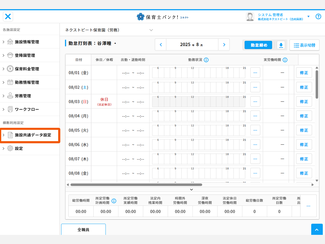Download the attendance sheet via download icon
This screenshot has width=325, height=244.
(x=281, y=45)
